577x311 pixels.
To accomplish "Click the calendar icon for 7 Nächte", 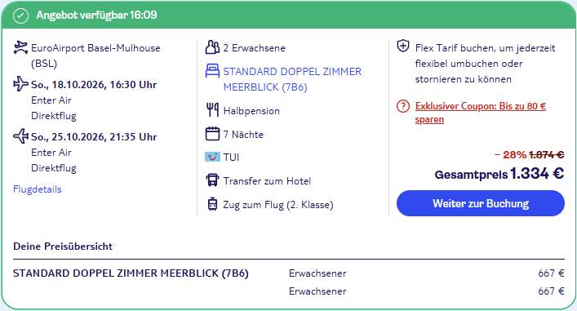I will (212, 134).
